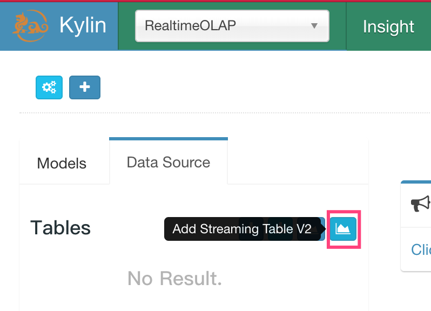Click the RealtimeOLAP project name text
The height and width of the screenshot is (311, 431).
(190, 25)
